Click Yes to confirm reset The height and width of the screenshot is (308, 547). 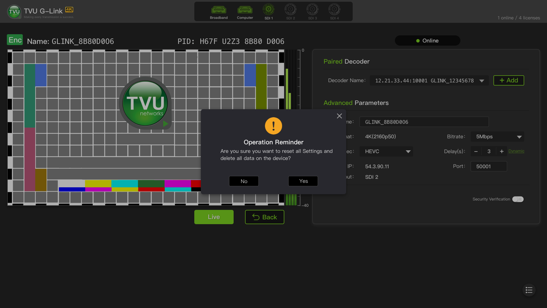point(303,181)
